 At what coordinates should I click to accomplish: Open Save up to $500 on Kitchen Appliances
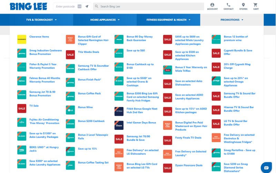pyautogui.click(x=187, y=55)
